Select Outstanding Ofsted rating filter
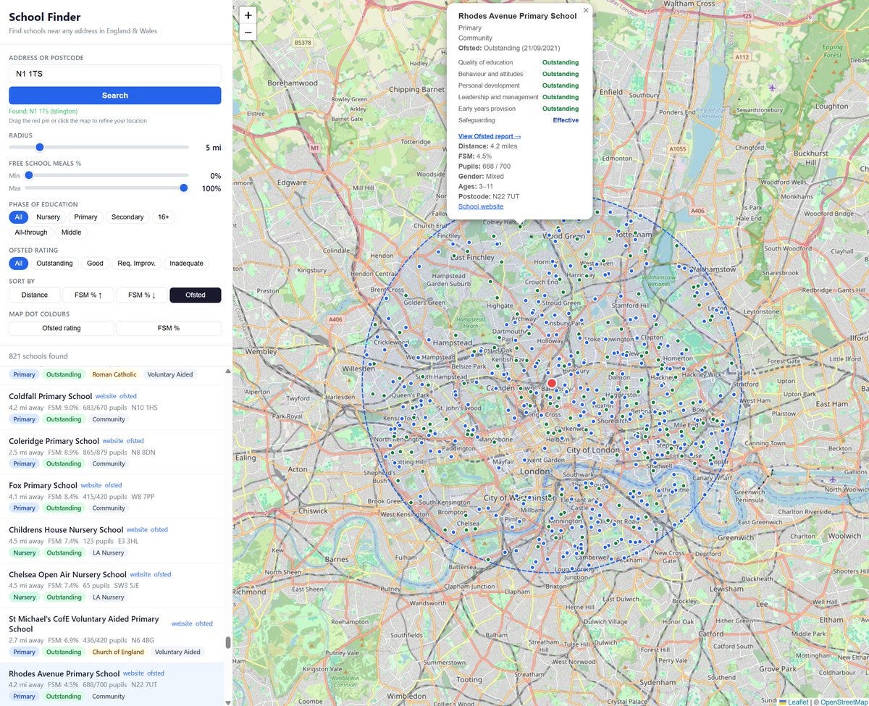This screenshot has width=869, height=706. point(54,264)
